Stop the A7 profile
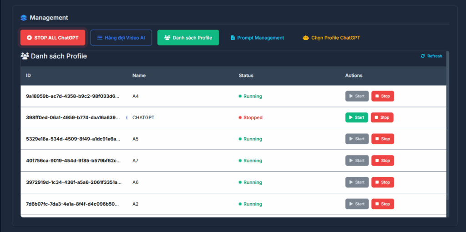The image size is (466, 232). [382, 161]
